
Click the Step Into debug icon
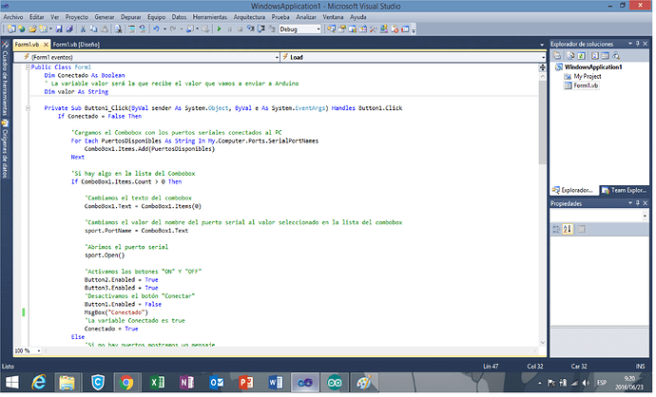point(251,28)
